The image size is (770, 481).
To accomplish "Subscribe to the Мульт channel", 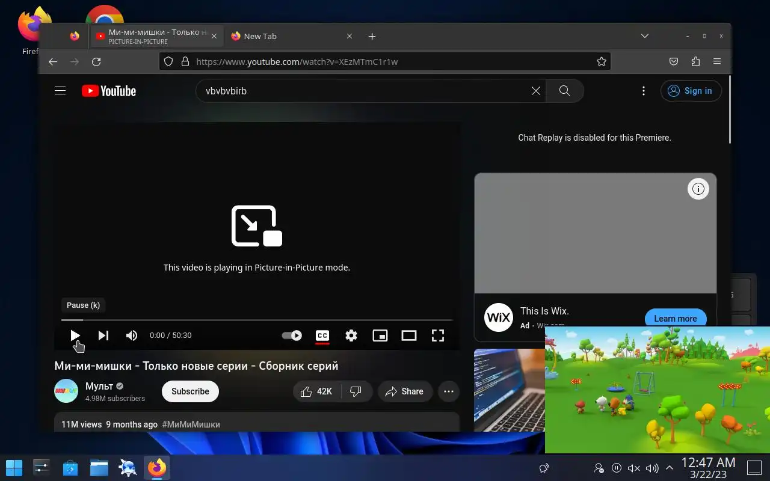I will [x=190, y=391].
